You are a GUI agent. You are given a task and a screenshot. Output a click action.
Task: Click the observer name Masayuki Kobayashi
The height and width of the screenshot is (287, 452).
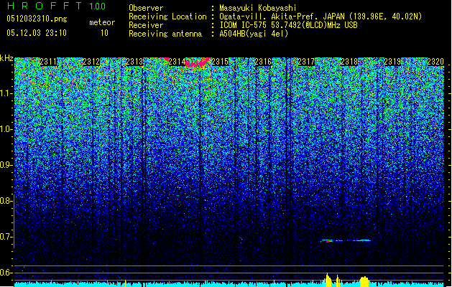pyautogui.click(x=258, y=8)
